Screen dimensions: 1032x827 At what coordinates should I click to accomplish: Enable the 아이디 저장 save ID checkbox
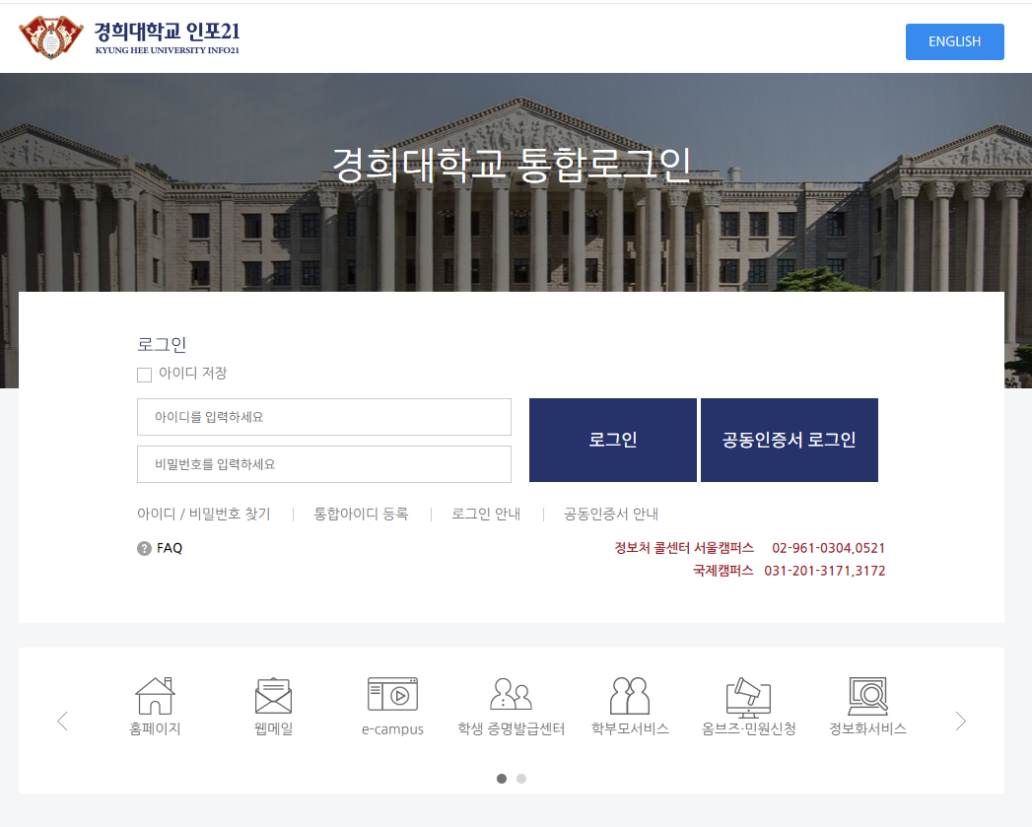(x=144, y=375)
